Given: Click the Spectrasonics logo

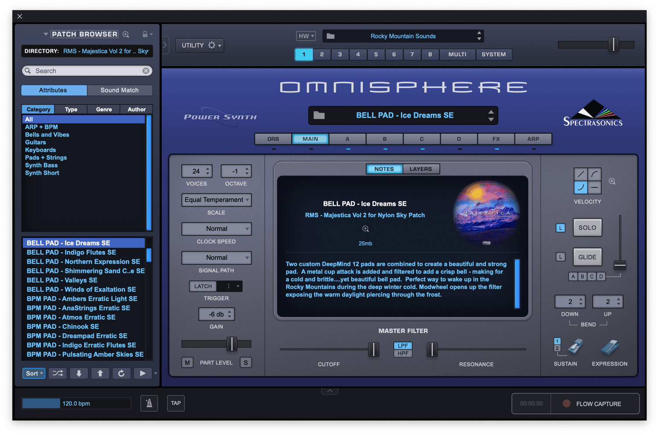Looking at the screenshot, I should (593, 113).
